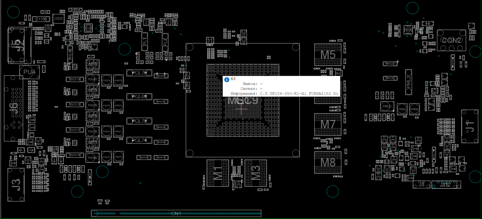Select the J6 connector on the left edge

(x=13, y=108)
